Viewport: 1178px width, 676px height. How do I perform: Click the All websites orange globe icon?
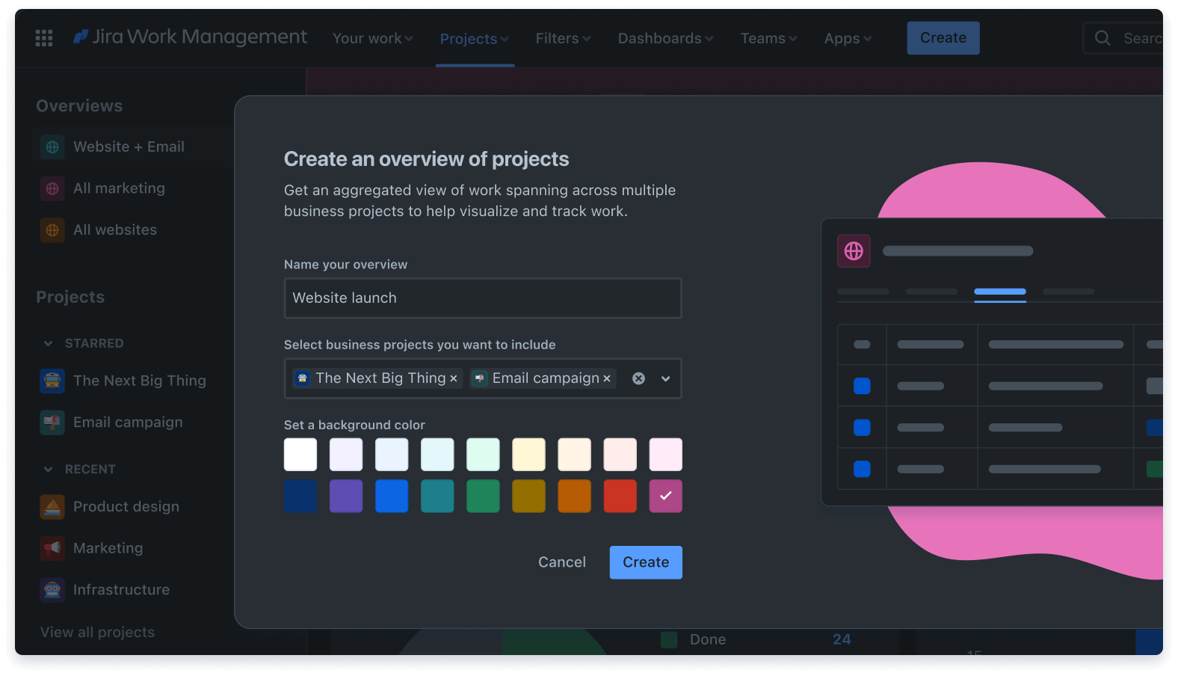pyautogui.click(x=52, y=230)
